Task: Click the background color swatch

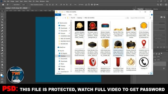Action: pyautogui.click(x=3, y=76)
